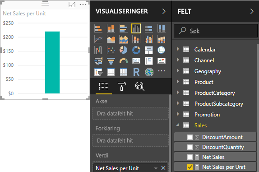Choose the scatter chart visualization
This screenshot has height=172, width=259.
point(111,50)
